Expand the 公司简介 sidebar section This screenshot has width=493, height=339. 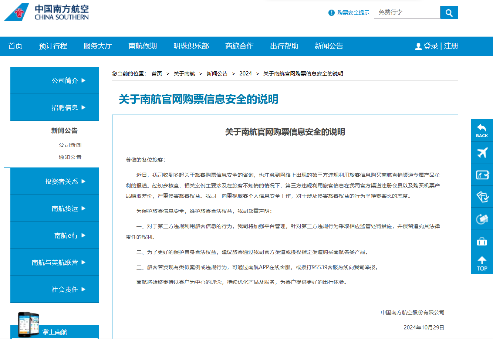coord(68,81)
